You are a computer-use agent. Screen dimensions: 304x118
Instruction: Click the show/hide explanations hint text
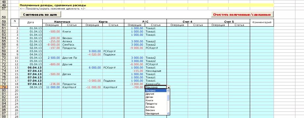[53, 9]
